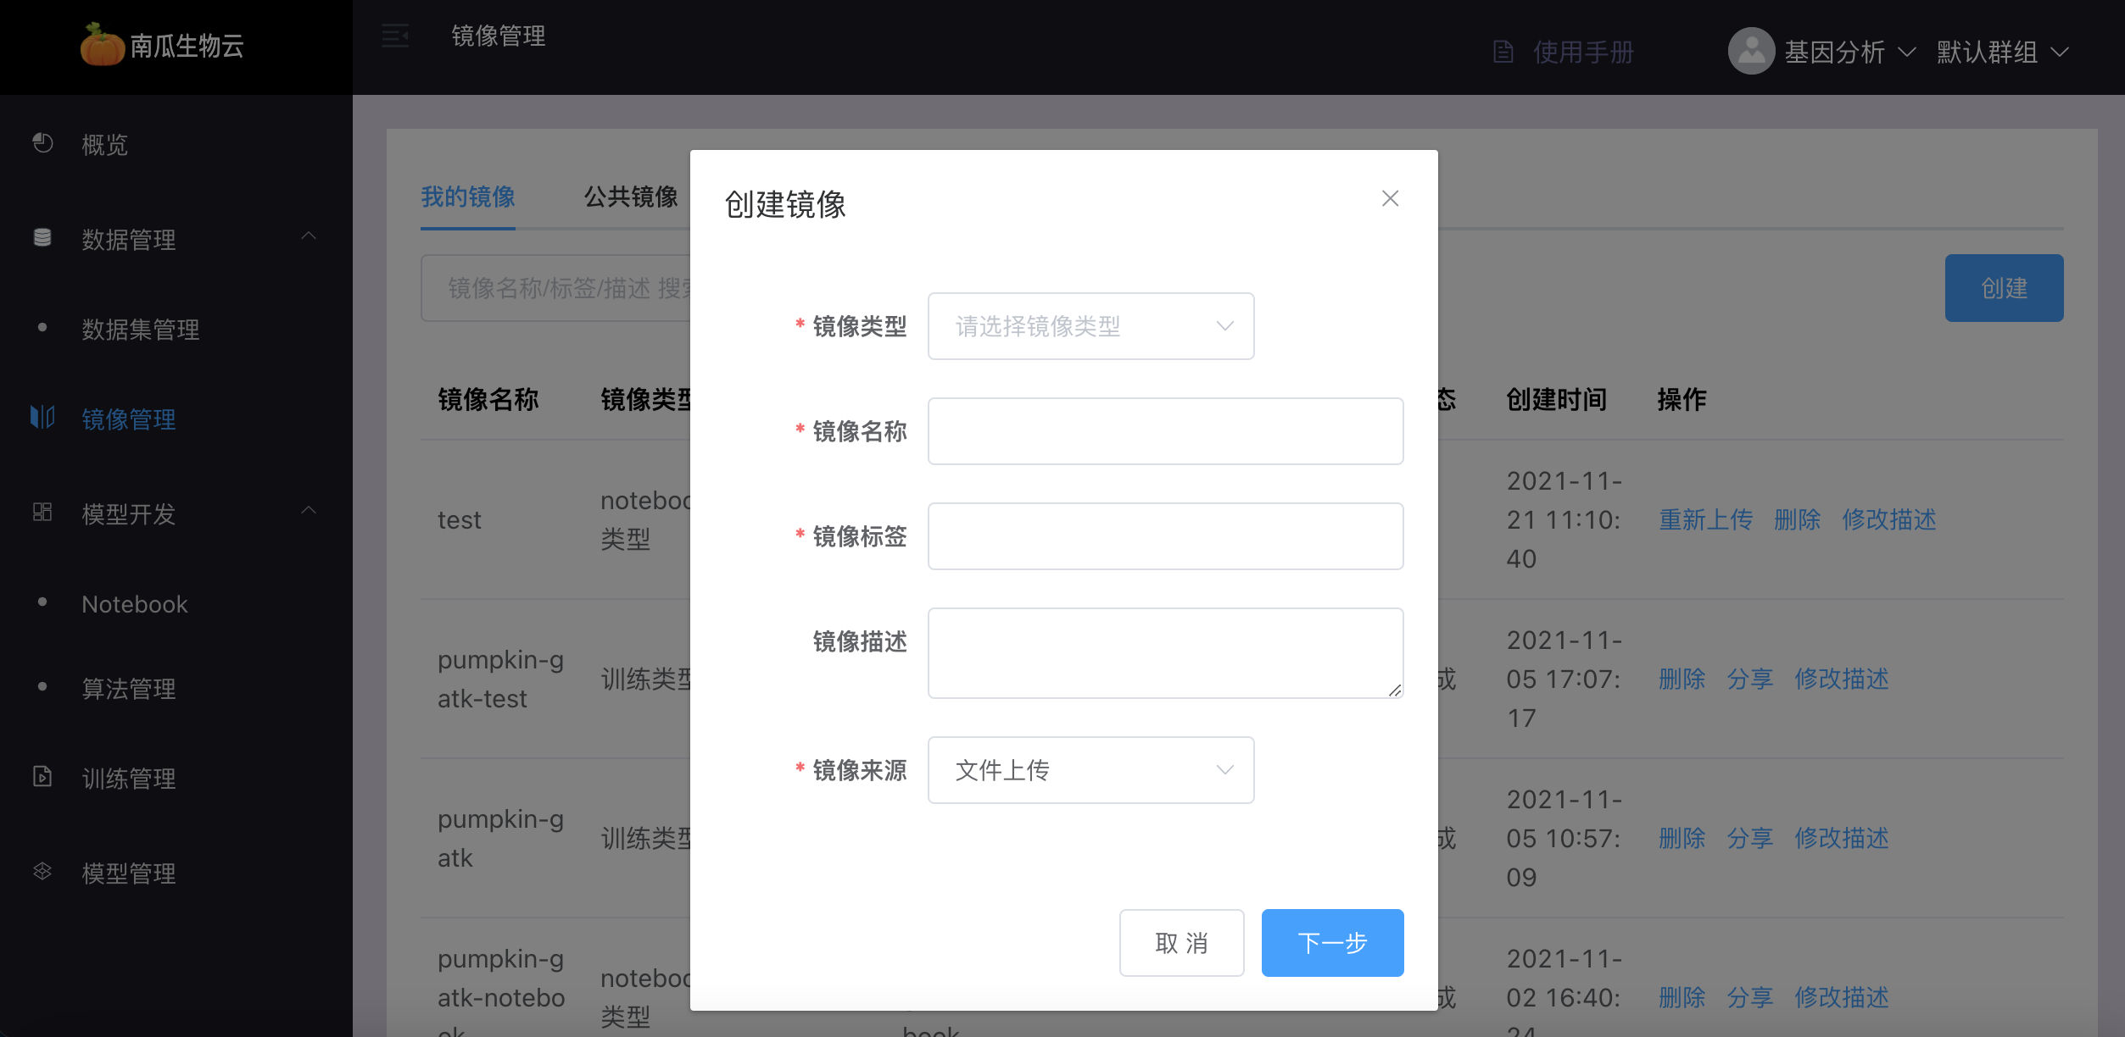Click 修改描述 for the test image
2125x1037 pixels.
[1888, 519]
